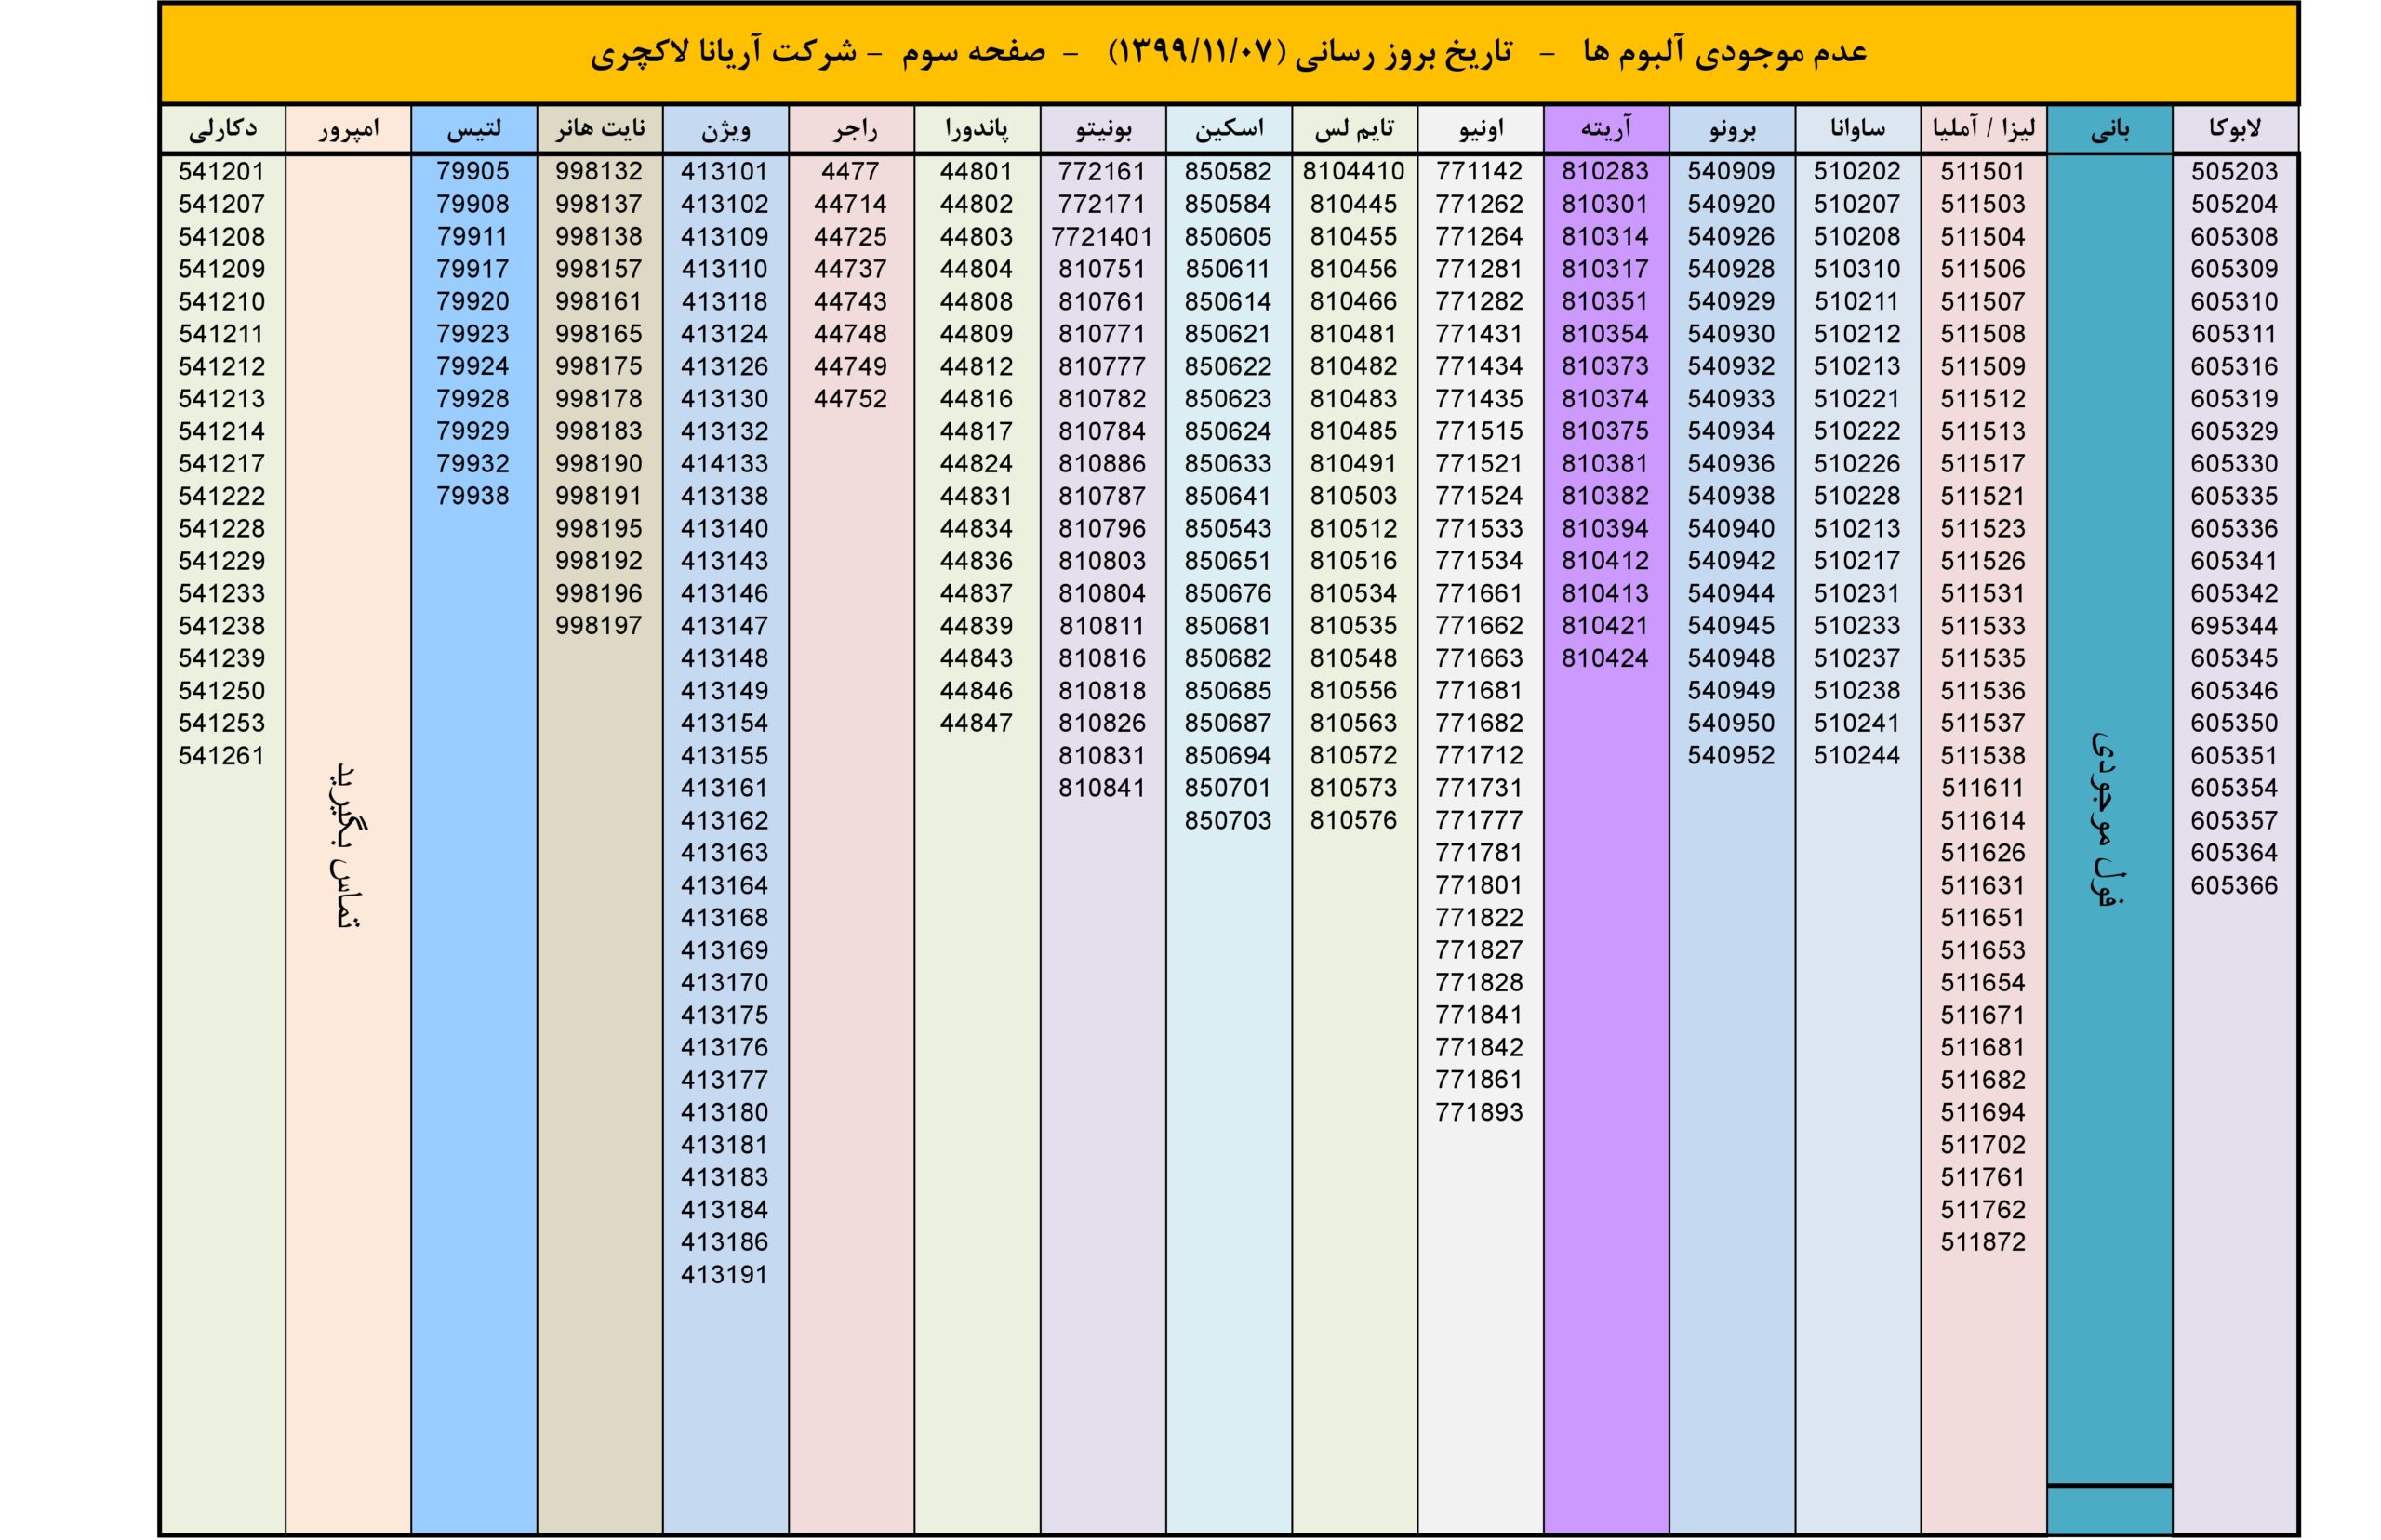The image size is (2381, 1540).
Task: Select code 850582 in اسکین column
Action: coord(1228,171)
